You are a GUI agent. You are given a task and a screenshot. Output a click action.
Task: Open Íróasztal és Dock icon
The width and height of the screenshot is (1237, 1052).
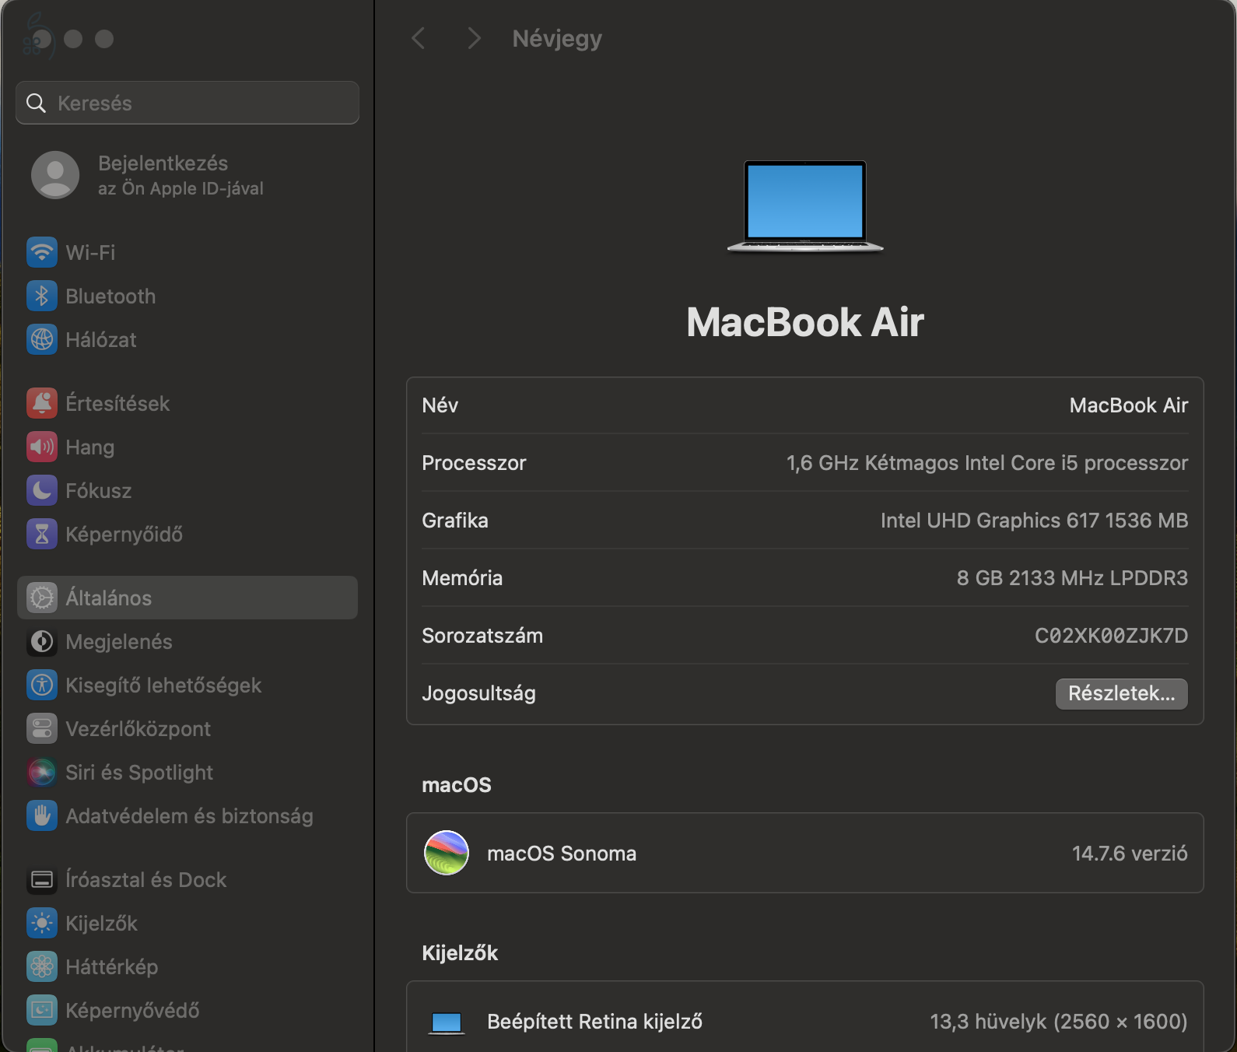click(42, 879)
